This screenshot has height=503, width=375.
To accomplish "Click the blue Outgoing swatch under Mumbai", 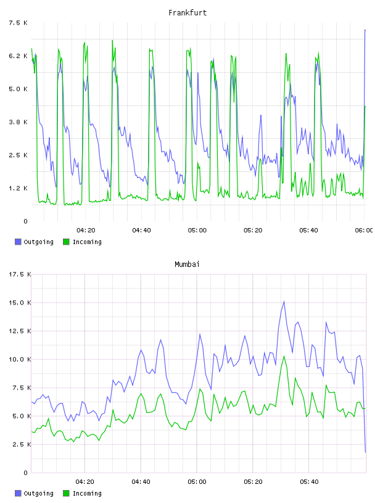I will [18, 493].
